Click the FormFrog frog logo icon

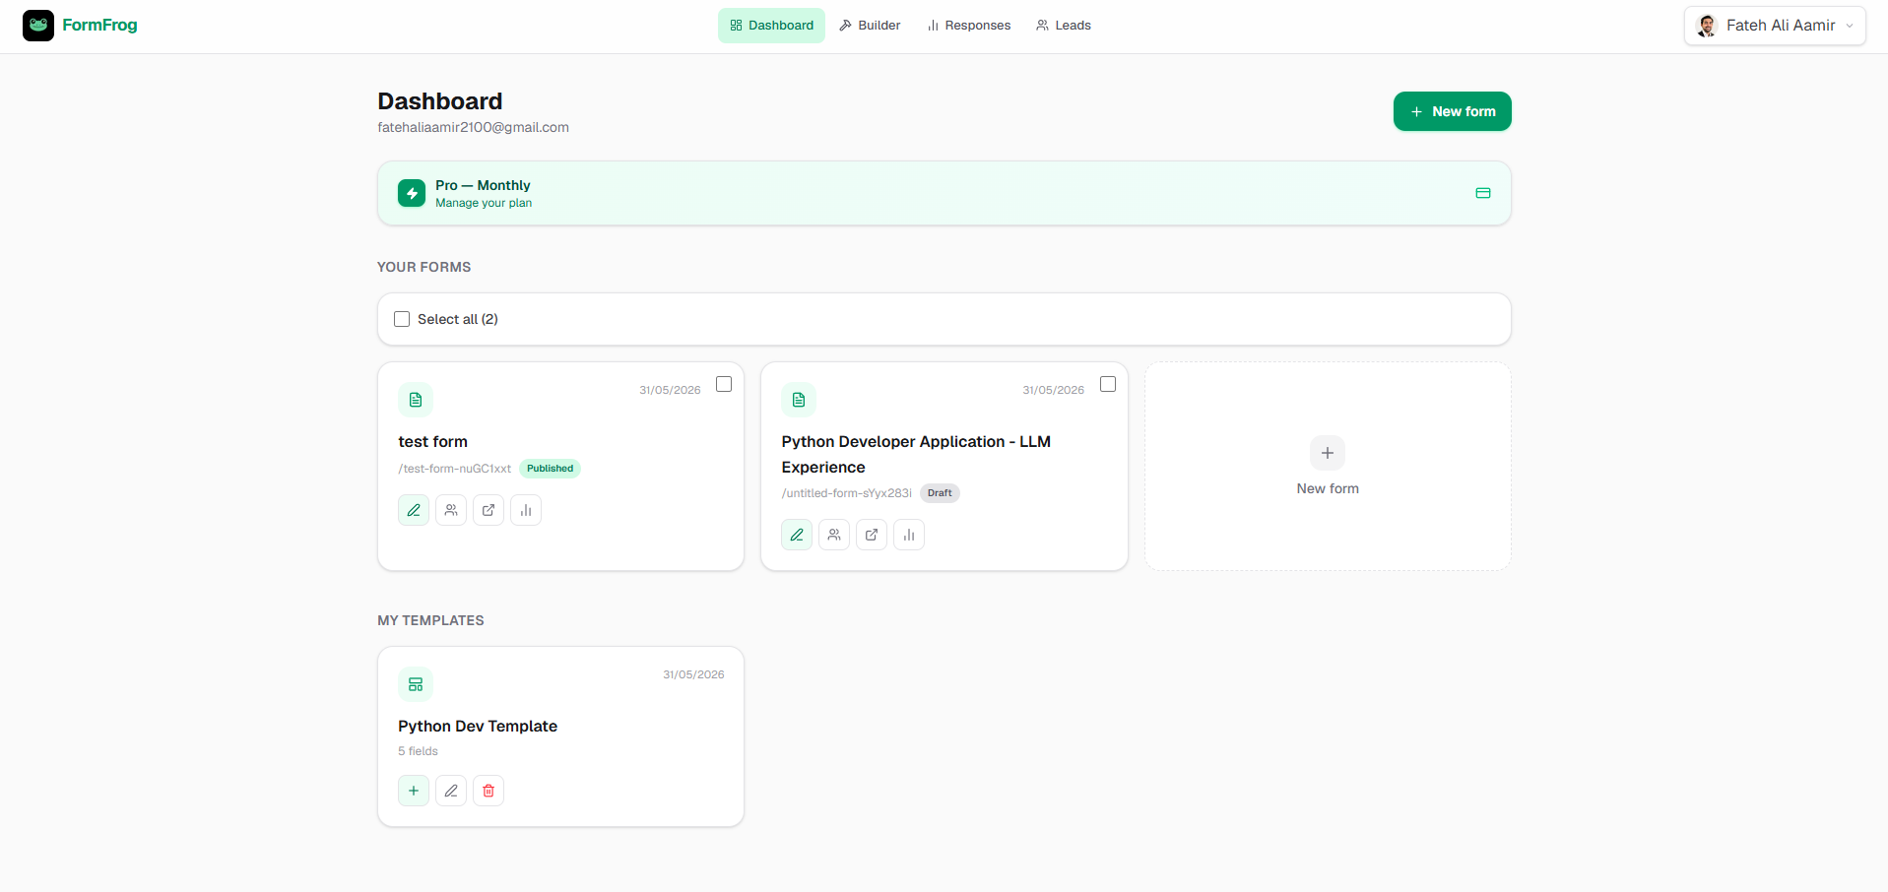(38, 26)
